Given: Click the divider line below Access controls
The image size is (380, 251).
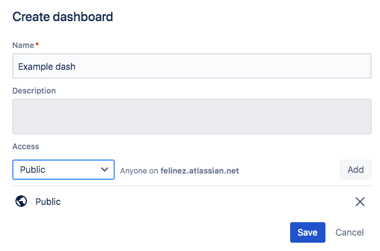Looking at the screenshot, I should [192, 186].
